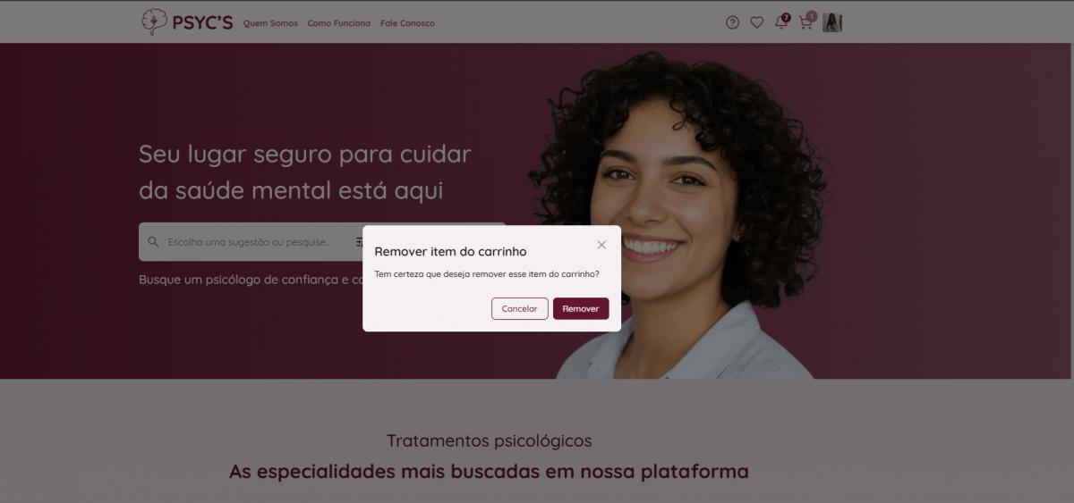Image resolution: width=1074 pixels, height=503 pixels.
Task: Open the search filter options icon
Action: [359, 241]
